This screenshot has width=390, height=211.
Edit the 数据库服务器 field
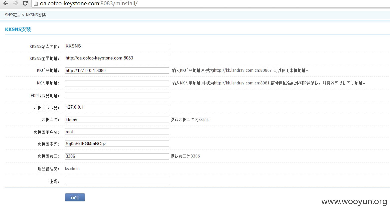(117, 107)
